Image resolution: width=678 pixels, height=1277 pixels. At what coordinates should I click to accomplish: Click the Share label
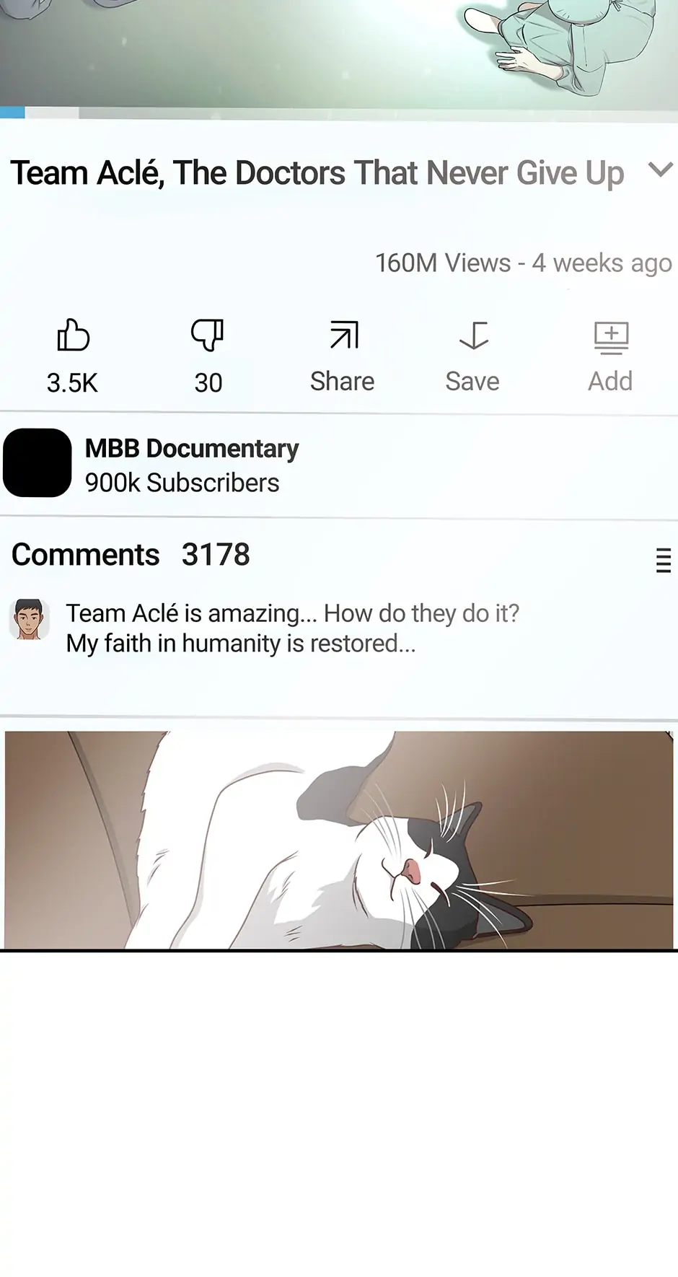pos(343,381)
